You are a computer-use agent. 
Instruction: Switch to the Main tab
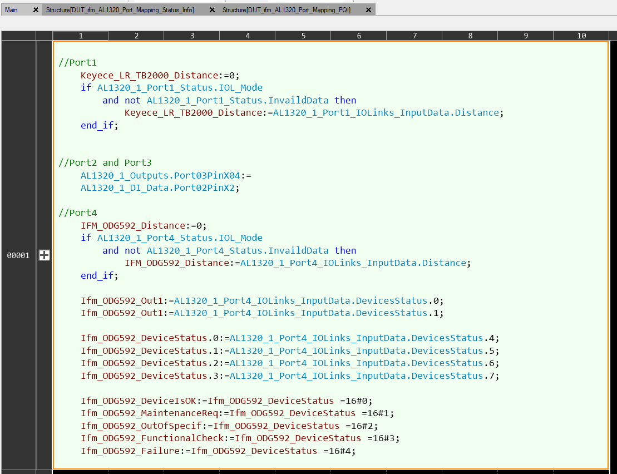pyautogui.click(x=12, y=10)
